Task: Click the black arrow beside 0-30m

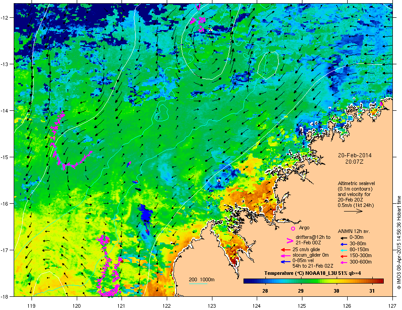Action: (344, 238)
